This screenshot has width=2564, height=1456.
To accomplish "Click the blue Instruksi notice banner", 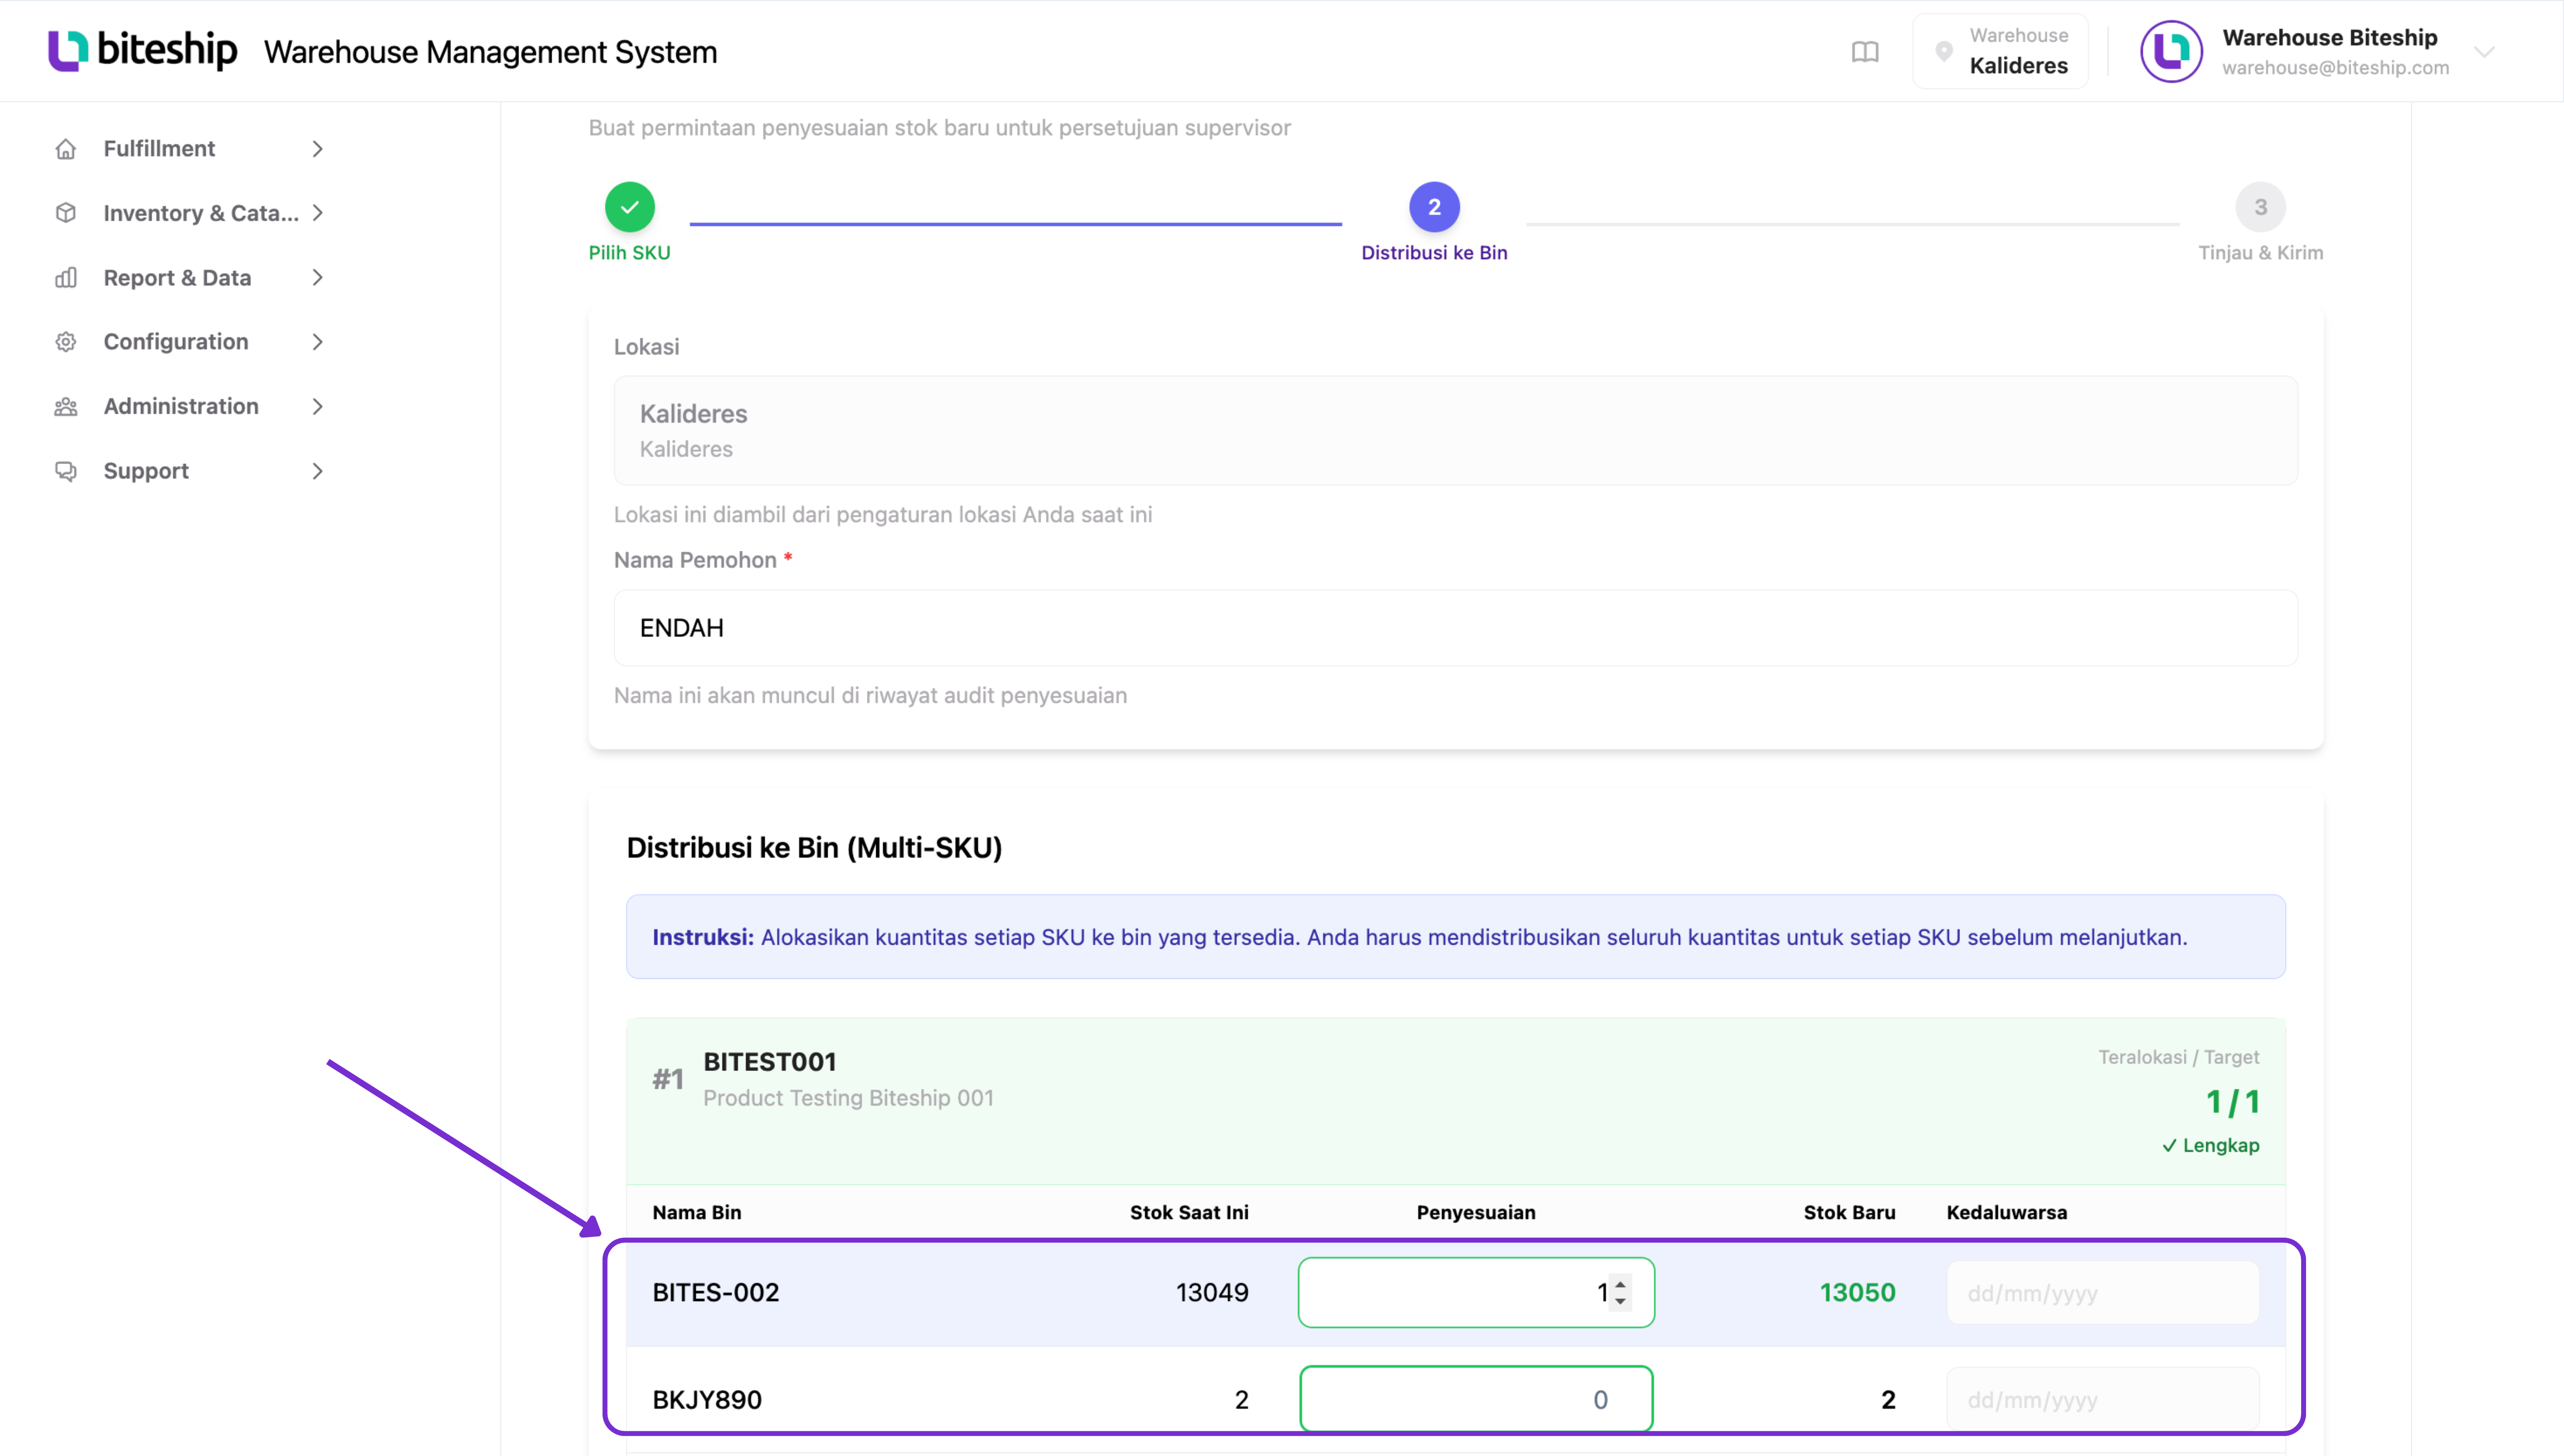I will click(x=1455, y=937).
